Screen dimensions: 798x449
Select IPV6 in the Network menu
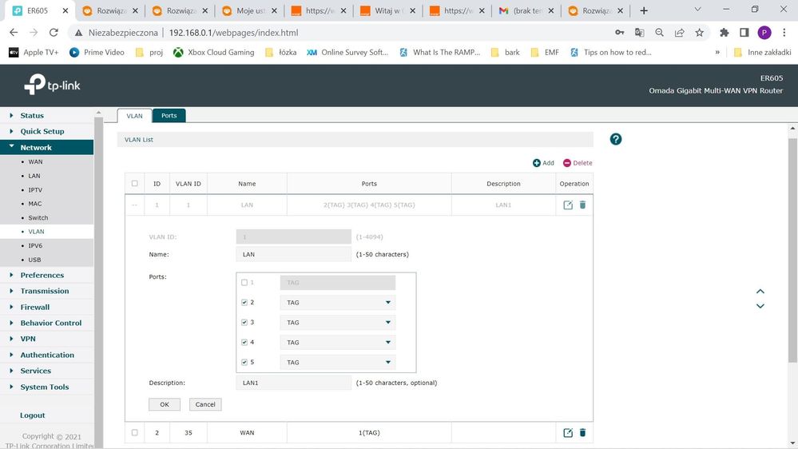35,246
